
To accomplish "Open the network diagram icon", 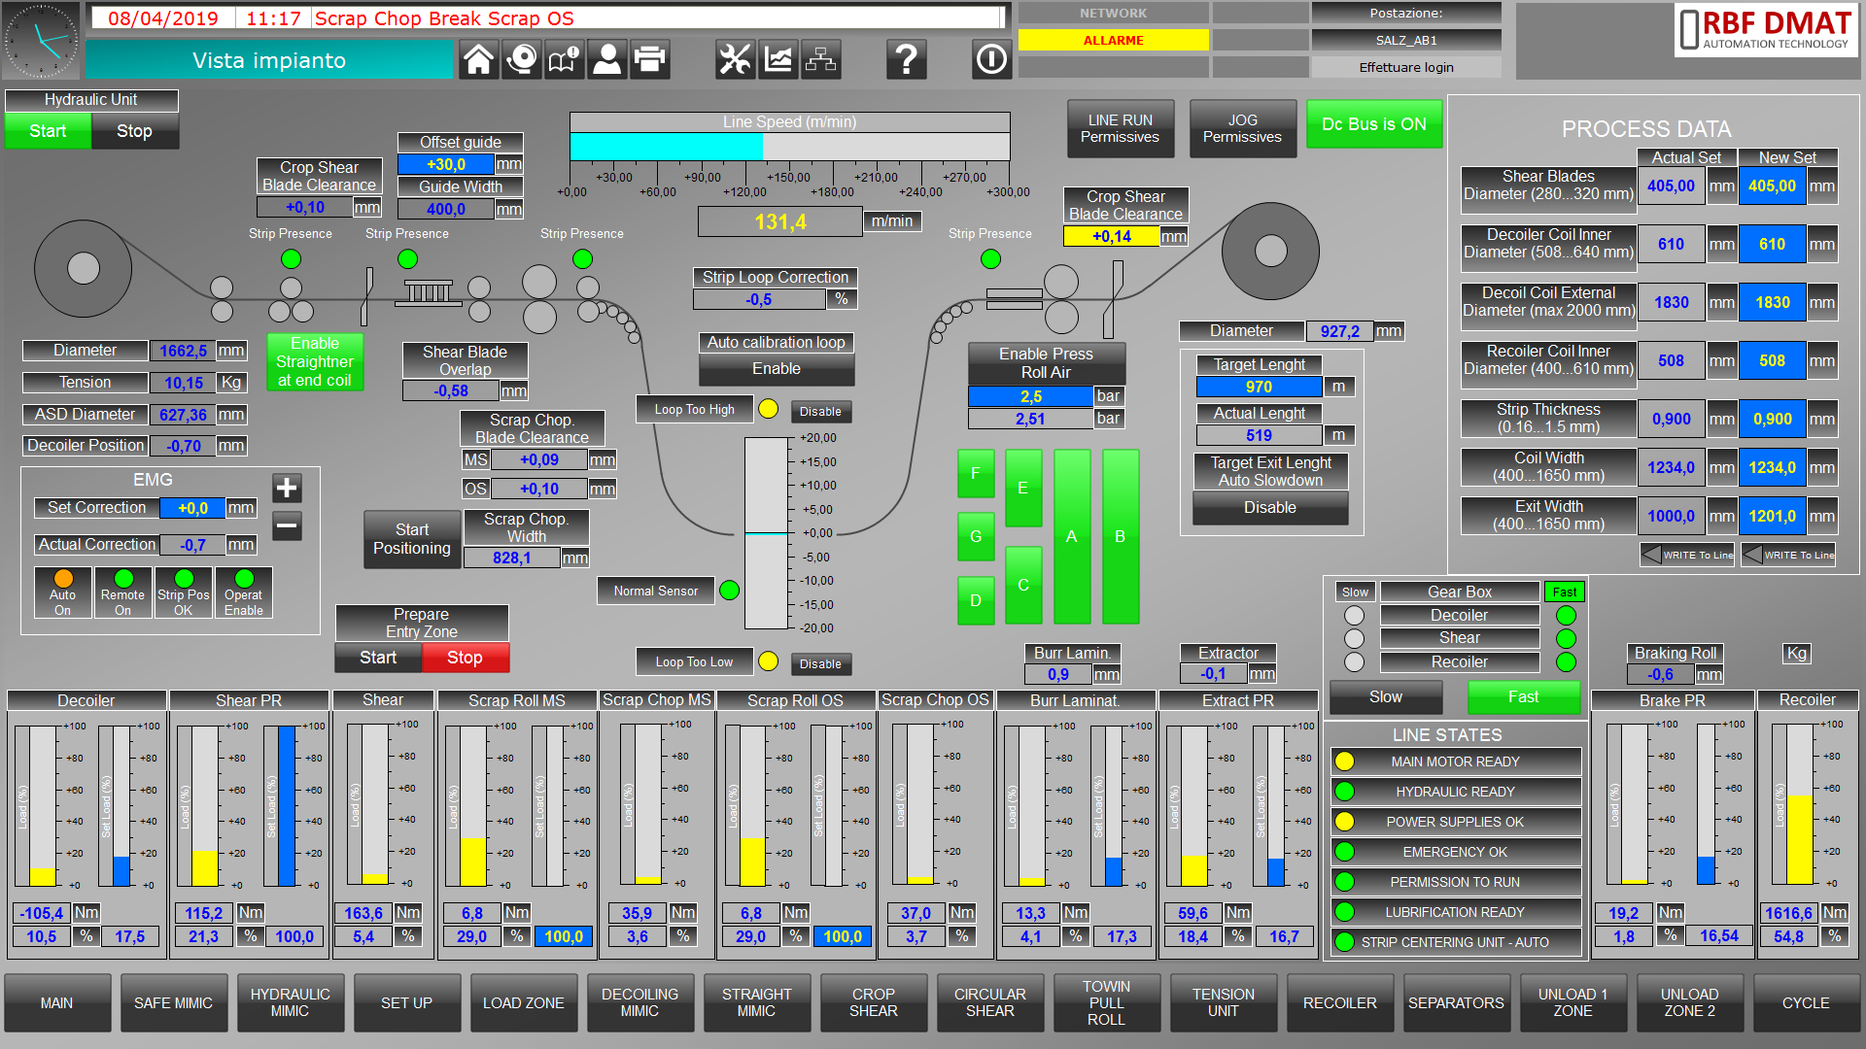I will [x=820, y=60].
